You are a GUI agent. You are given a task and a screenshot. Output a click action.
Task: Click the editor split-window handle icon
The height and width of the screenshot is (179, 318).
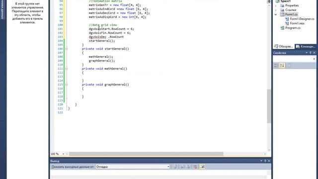coord(269,1)
